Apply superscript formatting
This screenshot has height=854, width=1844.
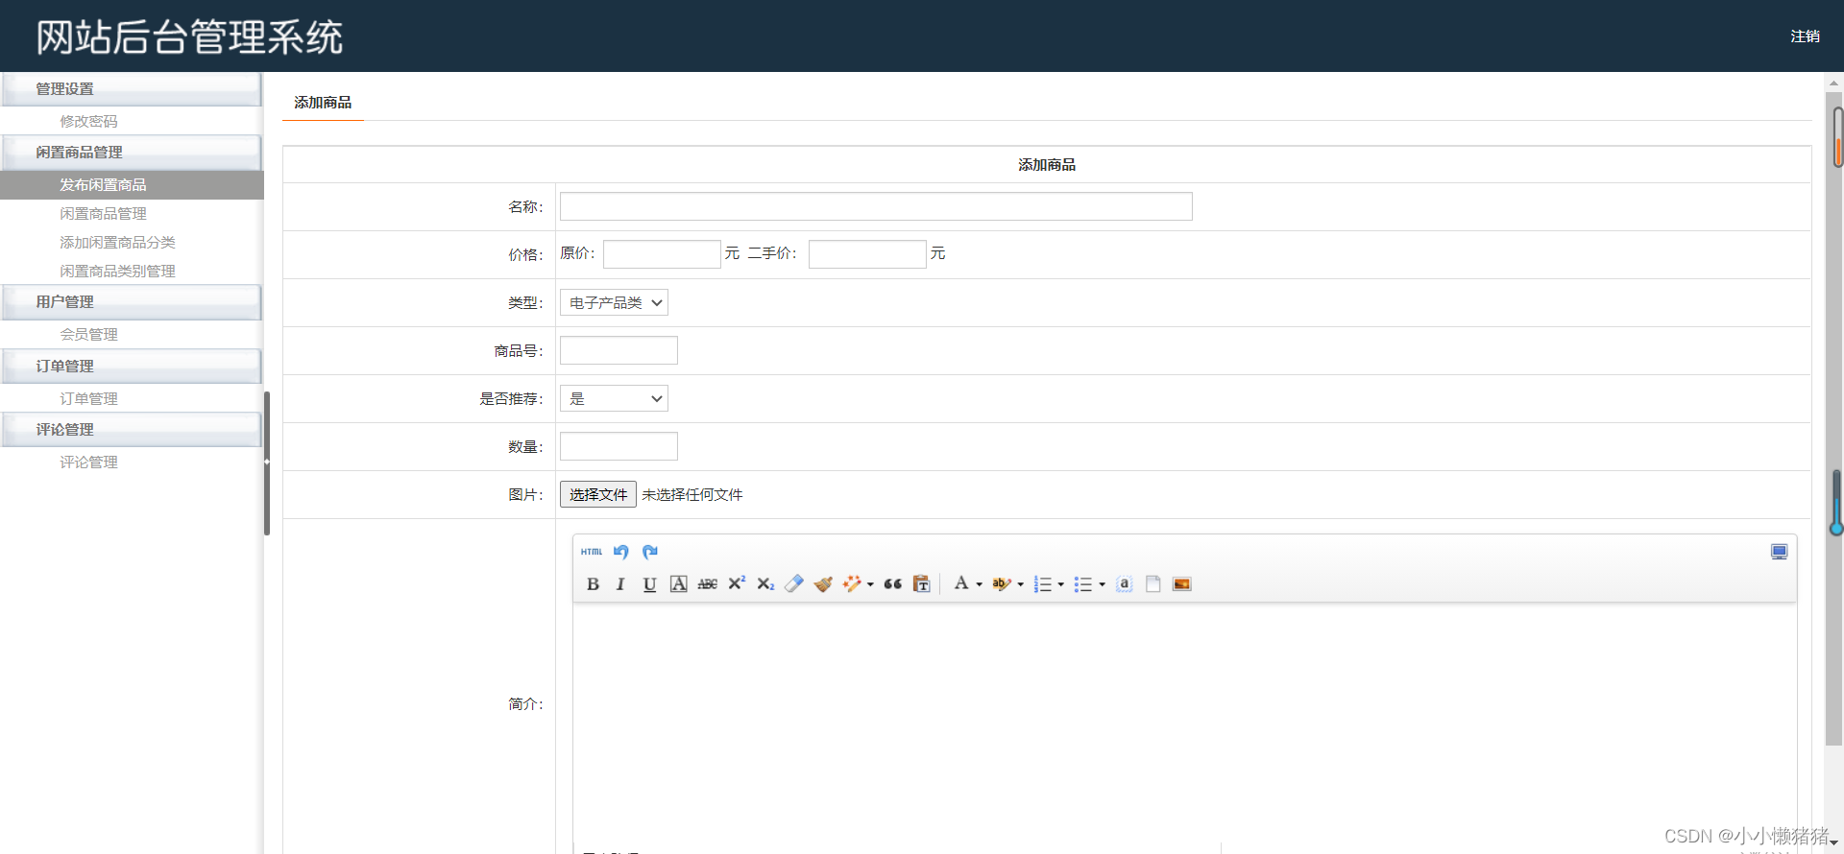point(737,583)
